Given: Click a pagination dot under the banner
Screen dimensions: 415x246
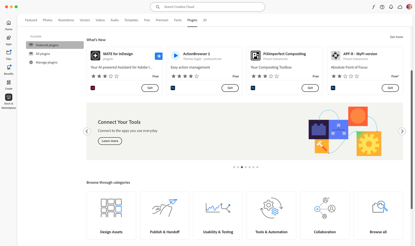Looking at the screenshot, I should [x=242, y=167].
